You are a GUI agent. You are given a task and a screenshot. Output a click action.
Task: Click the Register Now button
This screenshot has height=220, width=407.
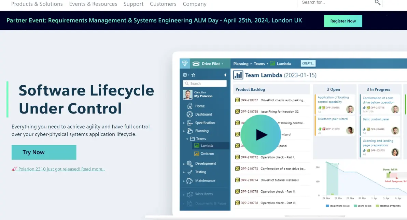pyautogui.click(x=343, y=21)
